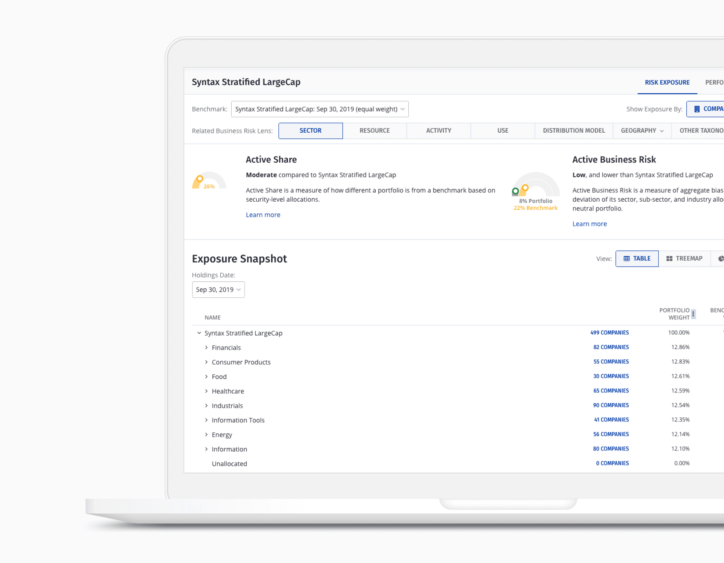Click the Portfolio Weight column header

click(674, 314)
